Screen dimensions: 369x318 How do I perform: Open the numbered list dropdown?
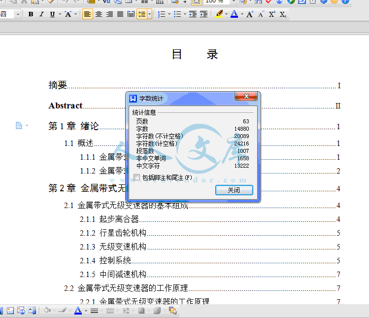pos(169,14)
